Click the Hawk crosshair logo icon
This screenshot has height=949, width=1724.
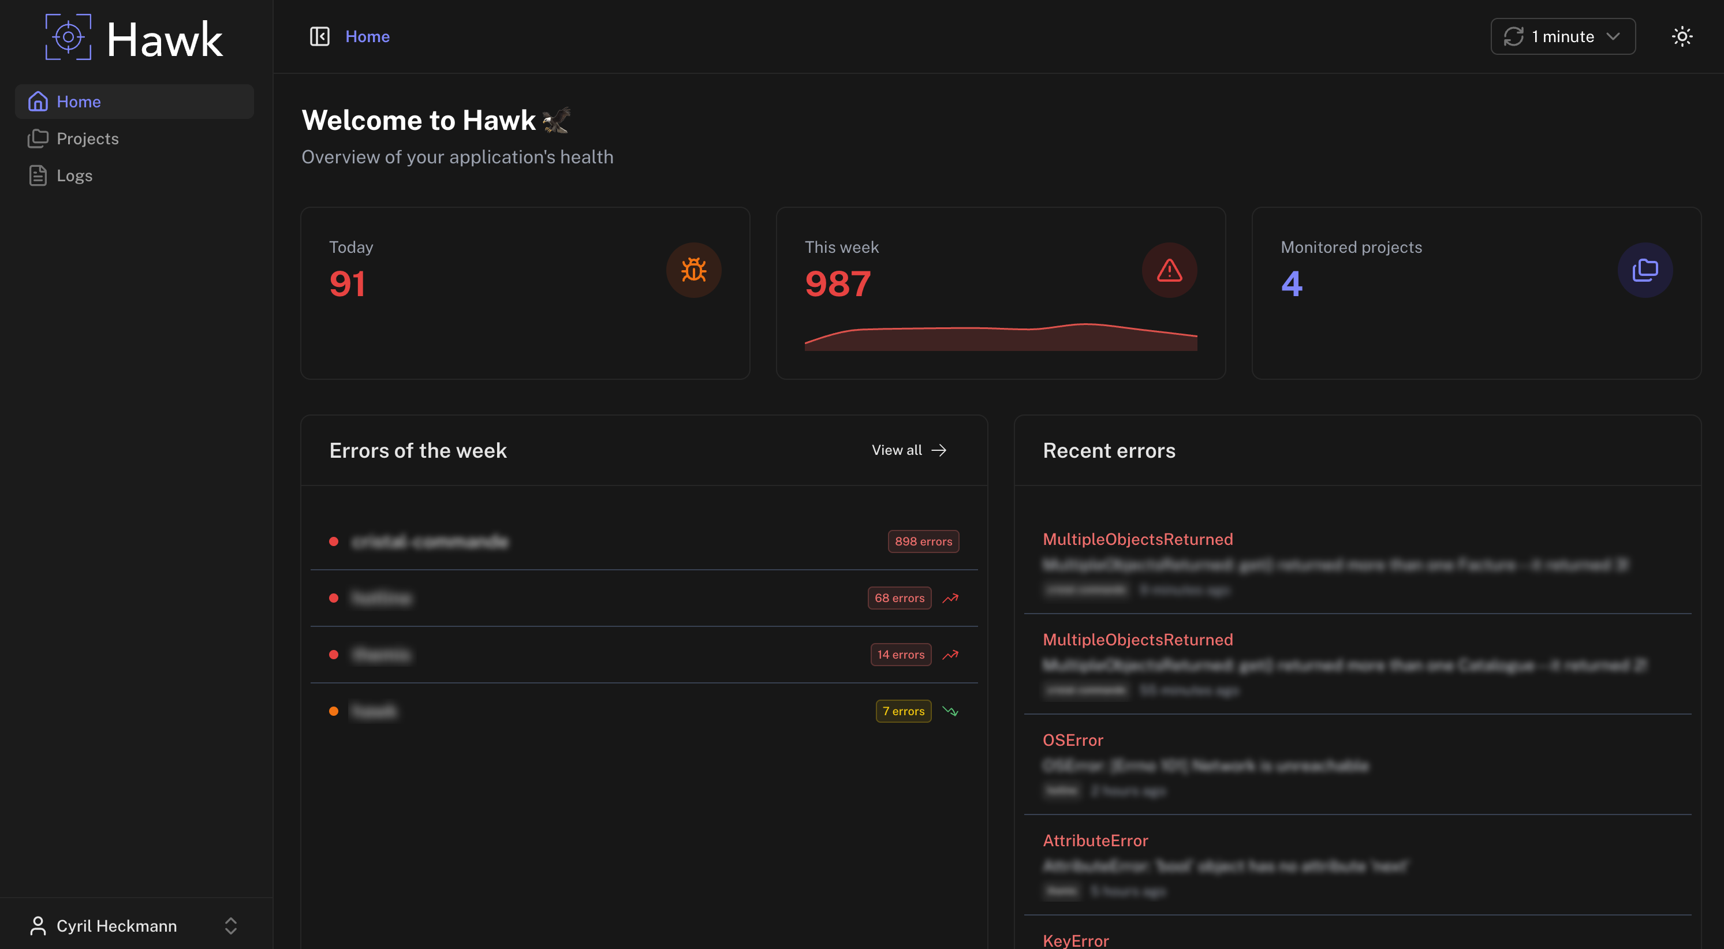68,37
